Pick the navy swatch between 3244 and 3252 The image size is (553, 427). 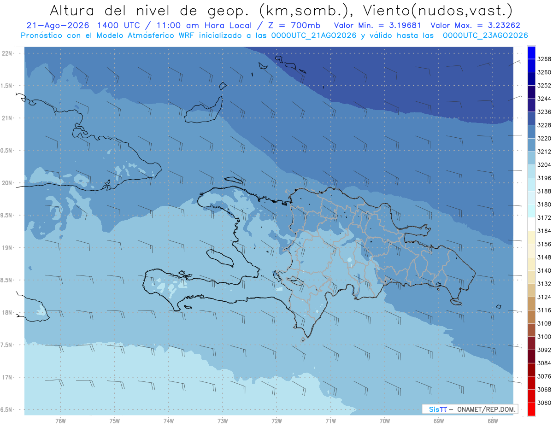[x=531, y=92]
